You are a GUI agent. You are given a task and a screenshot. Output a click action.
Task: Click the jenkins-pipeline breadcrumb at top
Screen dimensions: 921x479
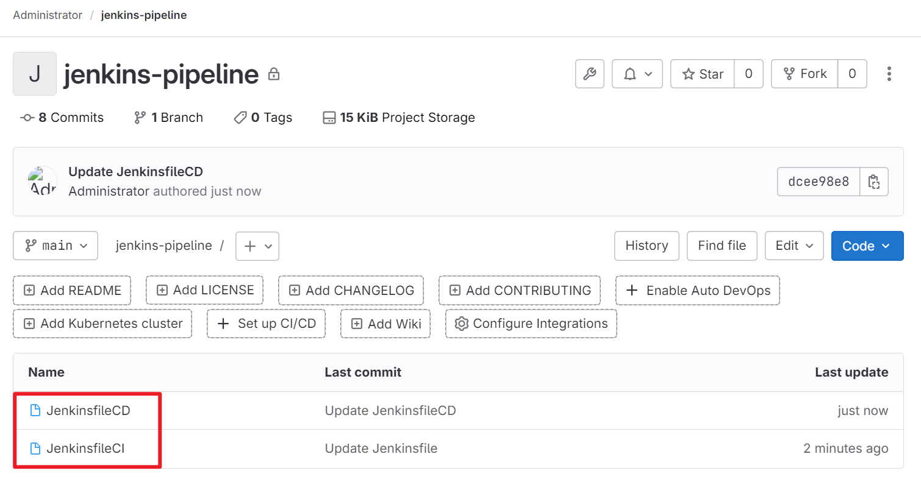point(144,15)
